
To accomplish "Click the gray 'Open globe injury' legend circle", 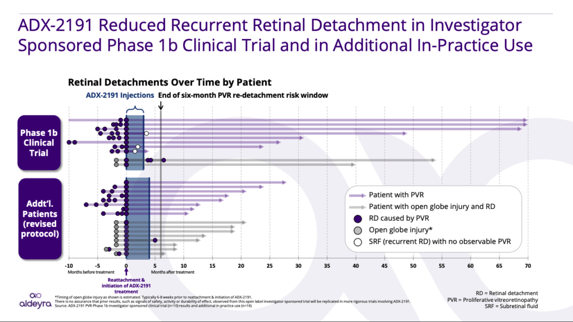I will [x=358, y=230].
